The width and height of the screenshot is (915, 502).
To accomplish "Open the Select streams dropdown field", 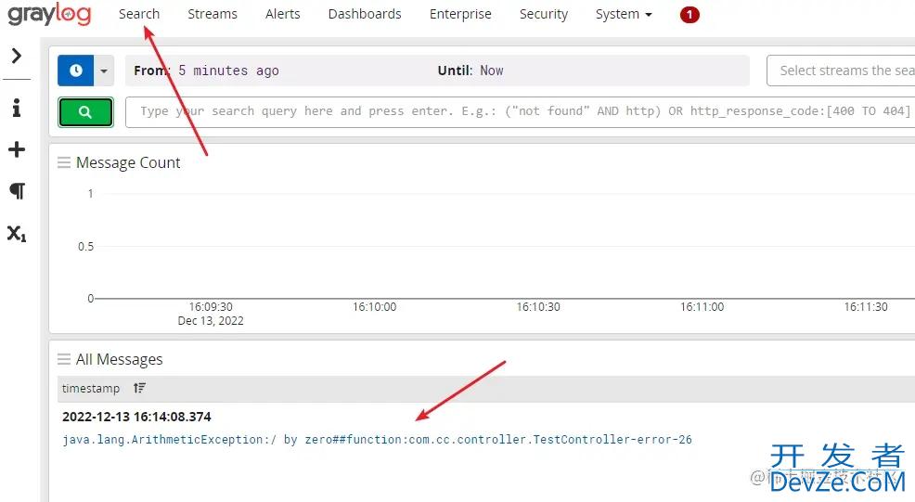I will tap(841, 71).
